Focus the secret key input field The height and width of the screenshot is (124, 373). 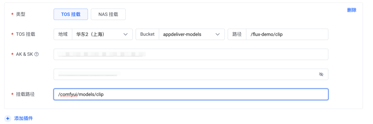[191, 74]
